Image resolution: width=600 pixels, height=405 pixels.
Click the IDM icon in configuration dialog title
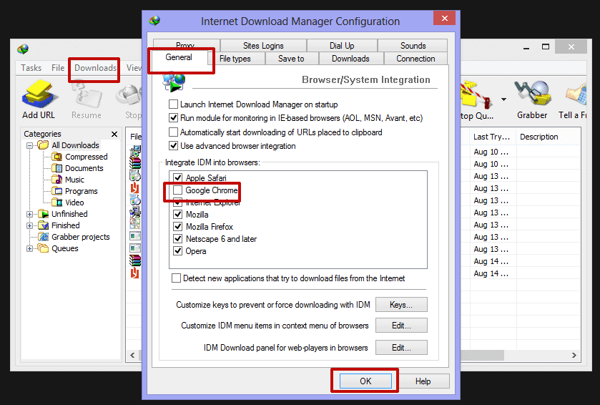click(154, 21)
